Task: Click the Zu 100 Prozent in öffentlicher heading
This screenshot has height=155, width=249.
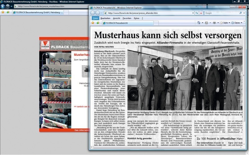Action: pyautogui.click(x=220, y=139)
